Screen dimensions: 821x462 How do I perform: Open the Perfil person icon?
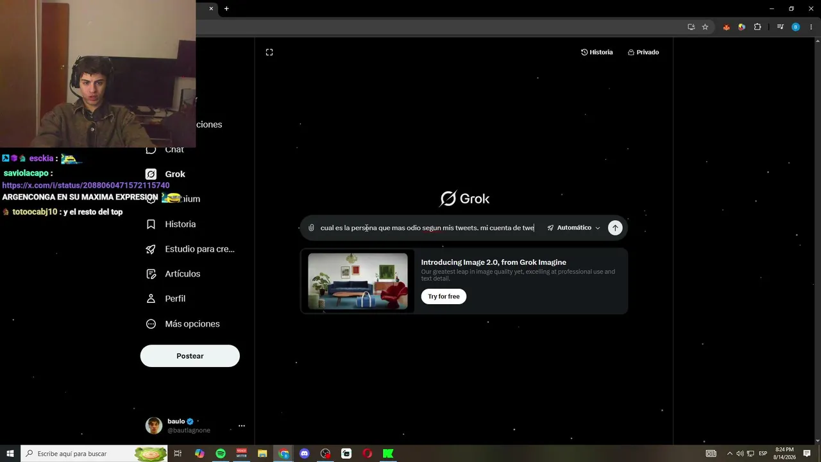tap(151, 298)
